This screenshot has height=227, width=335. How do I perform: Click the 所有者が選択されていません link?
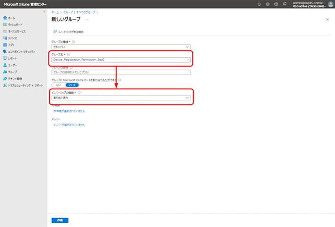(x=69, y=111)
